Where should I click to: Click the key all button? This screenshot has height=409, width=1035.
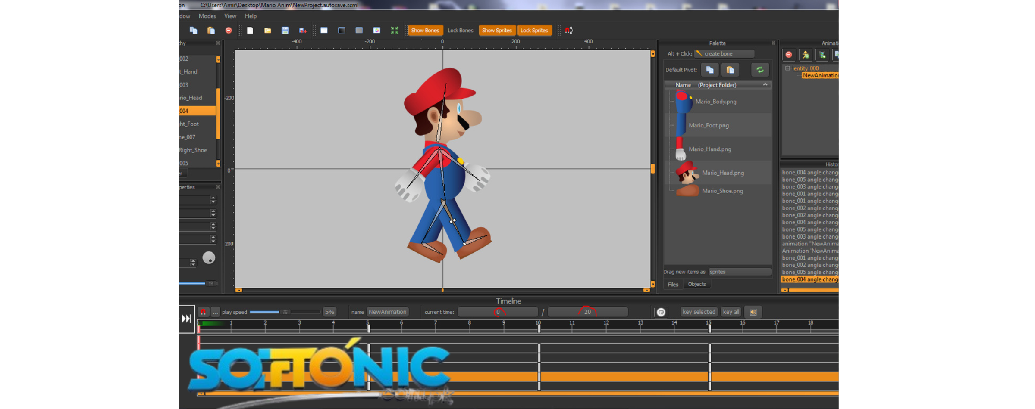tap(731, 312)
